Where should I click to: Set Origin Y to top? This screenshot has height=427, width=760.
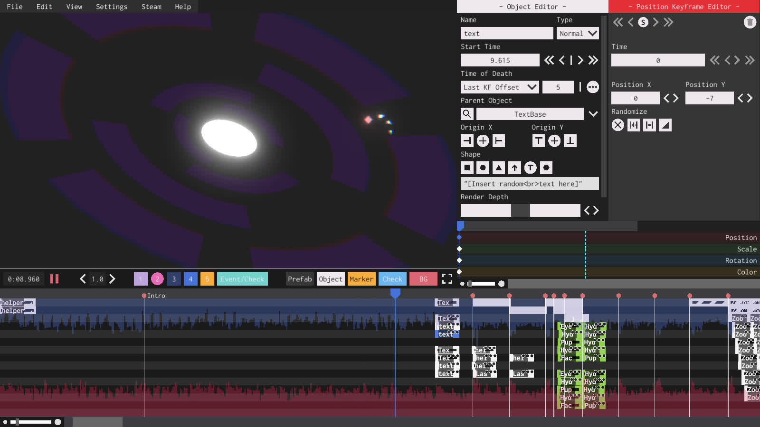point(538,141)
